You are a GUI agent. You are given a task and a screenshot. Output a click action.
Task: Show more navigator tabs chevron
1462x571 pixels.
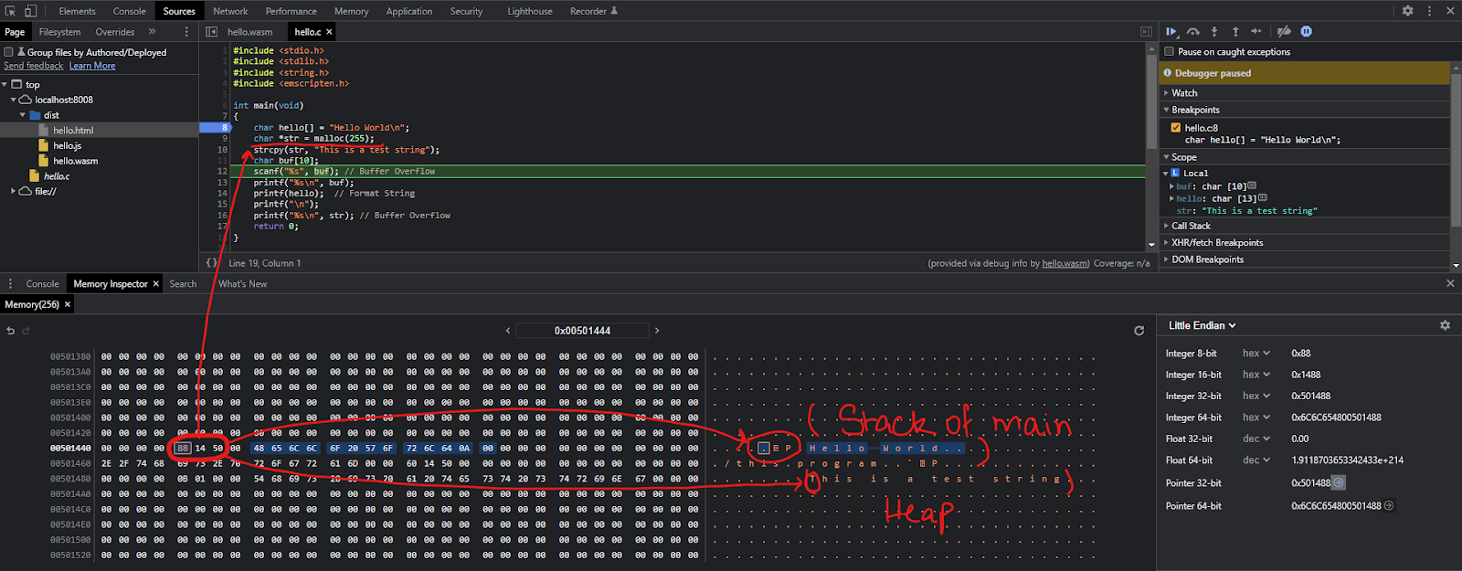point(153,32)
